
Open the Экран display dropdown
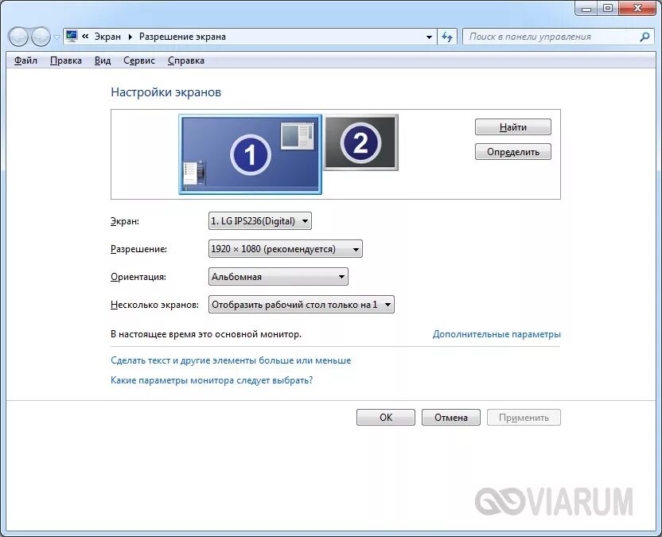tap(260, 221)
